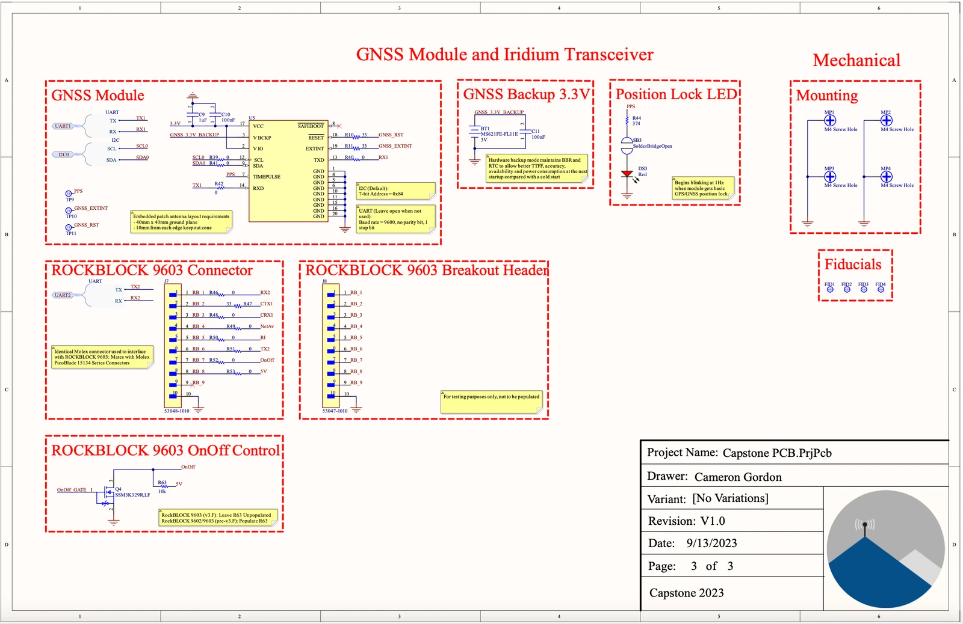
Task: Click the Fiducials section title
Action: [x=853, y=265]
